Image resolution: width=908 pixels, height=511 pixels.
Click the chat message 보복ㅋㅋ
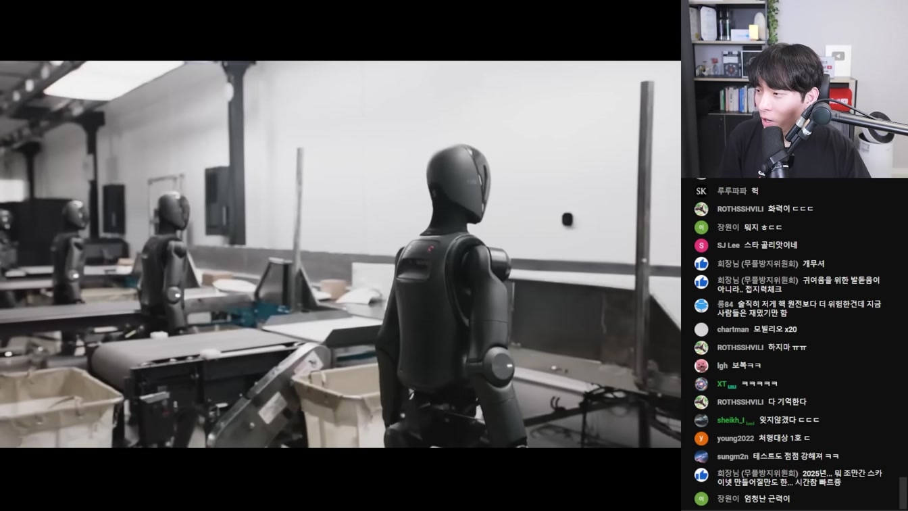747,366
